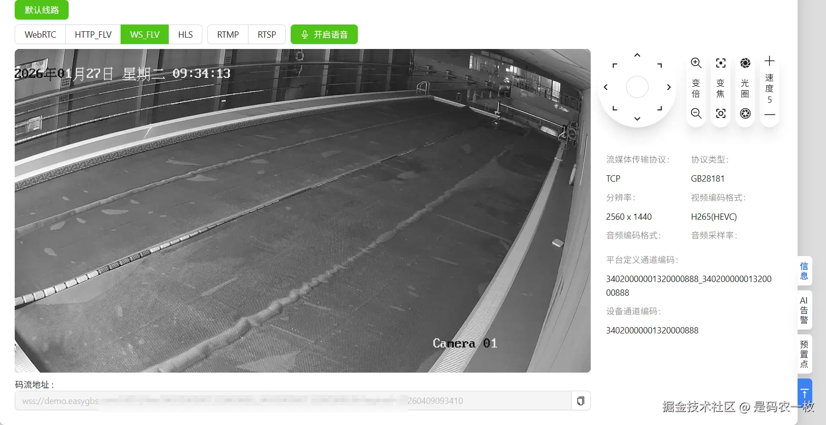This screenshot has height=425, width=826.
Task: Select the transport protocol value TCP
Action: (x=613, y=179)
